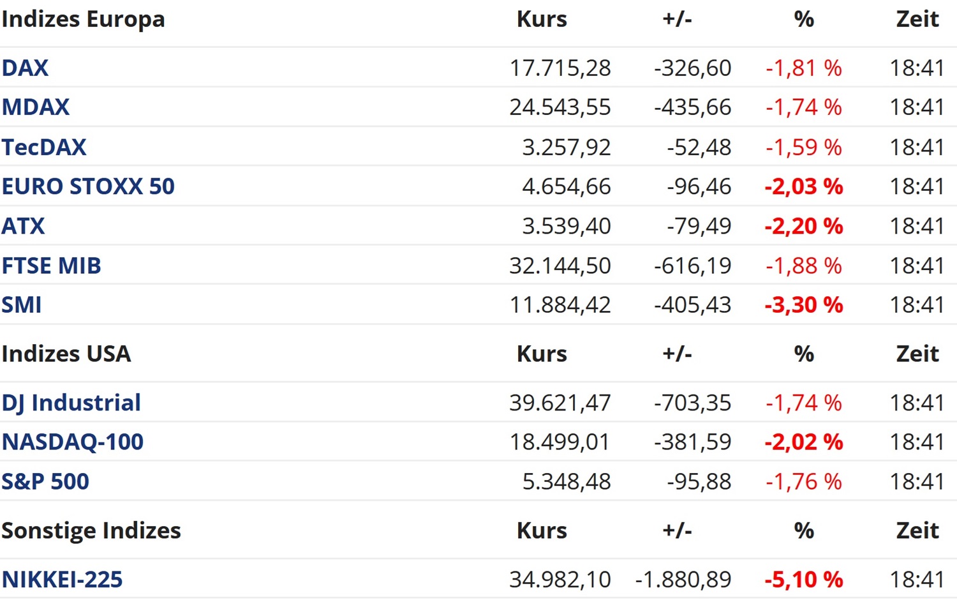Click the NIKKEI-225 change -5,10 %

point(804,580)
